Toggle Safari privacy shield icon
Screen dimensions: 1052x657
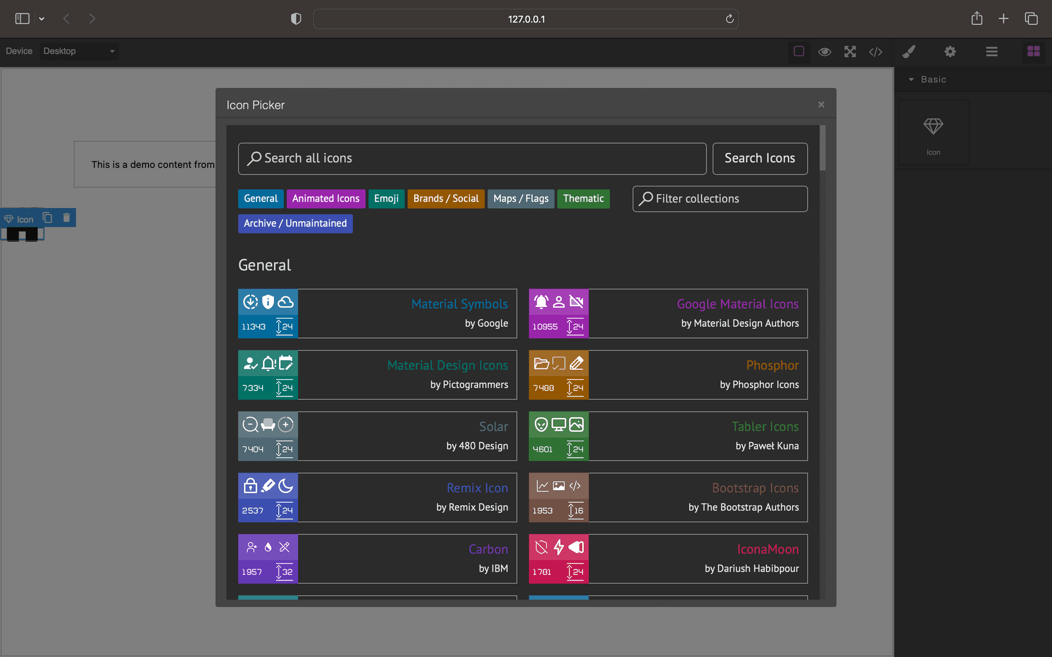coord(296,19)
